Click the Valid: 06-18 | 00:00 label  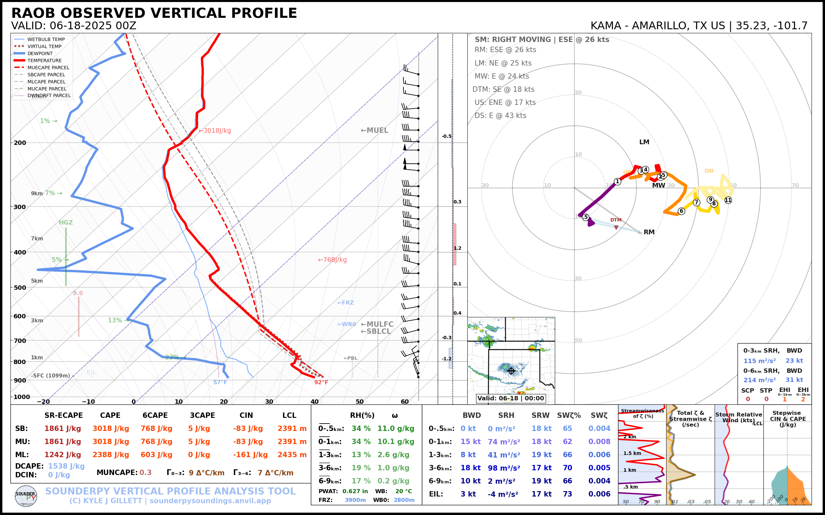pyautogui.click(x=510, y=398)
